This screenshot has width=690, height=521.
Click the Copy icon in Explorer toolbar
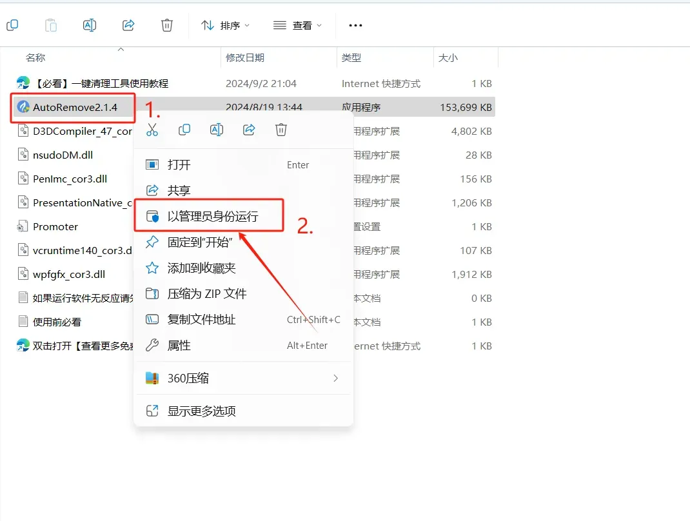coord(12,26)
